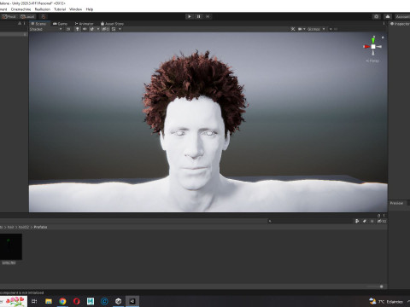The height and width of the screenshot is (307, 410).
Task: Open the grid settings dropdown arrow
Action: click(120, 29)
